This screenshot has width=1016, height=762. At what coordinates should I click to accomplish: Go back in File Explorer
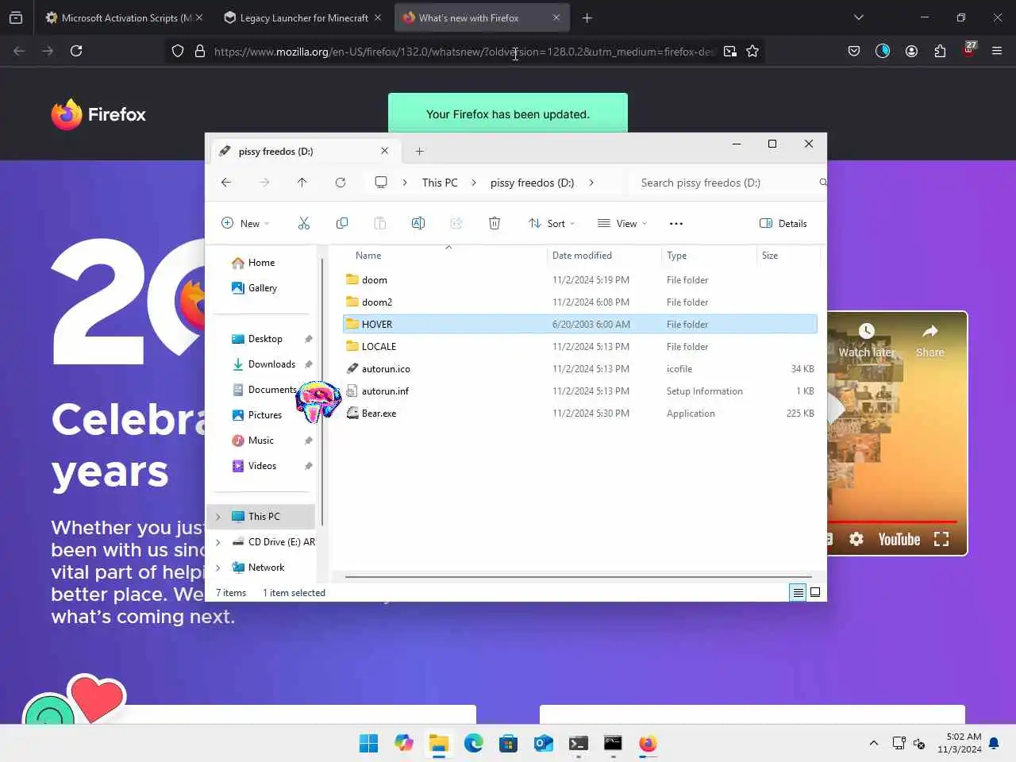pyautogui.click(x=226, y=183)
